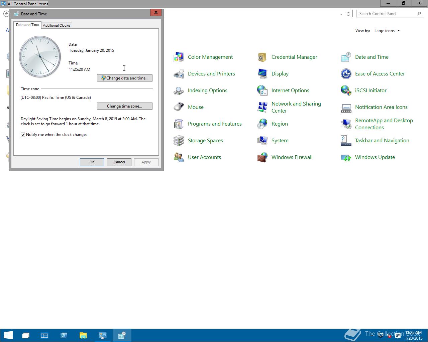Expand the View by Large icons dropdown

tap(387, 31)
